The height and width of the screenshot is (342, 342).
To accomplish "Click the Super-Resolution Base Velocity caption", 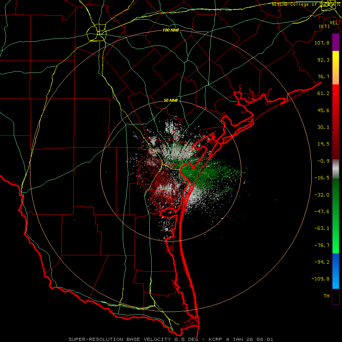I will (x=171, y=339).
